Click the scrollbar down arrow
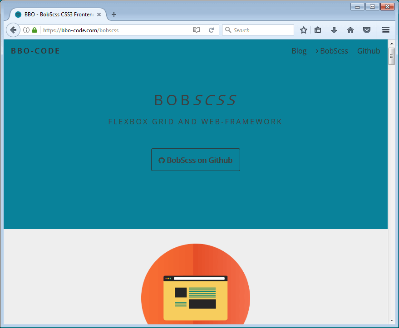399x328 pixels. (391, 321)
